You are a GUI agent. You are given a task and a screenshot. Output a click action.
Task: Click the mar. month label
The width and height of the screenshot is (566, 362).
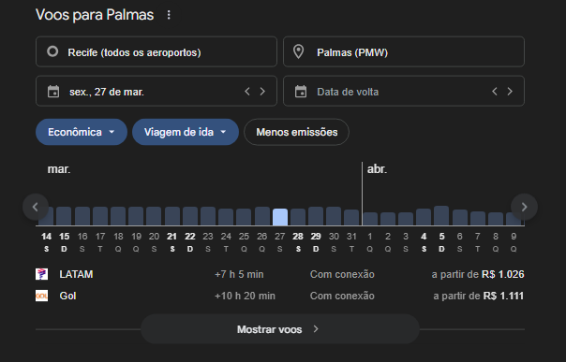pos(59,169)
